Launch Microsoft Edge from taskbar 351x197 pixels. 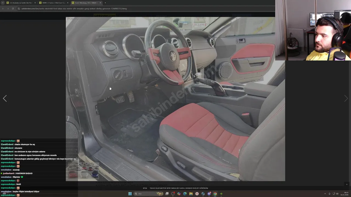[185, 194]
